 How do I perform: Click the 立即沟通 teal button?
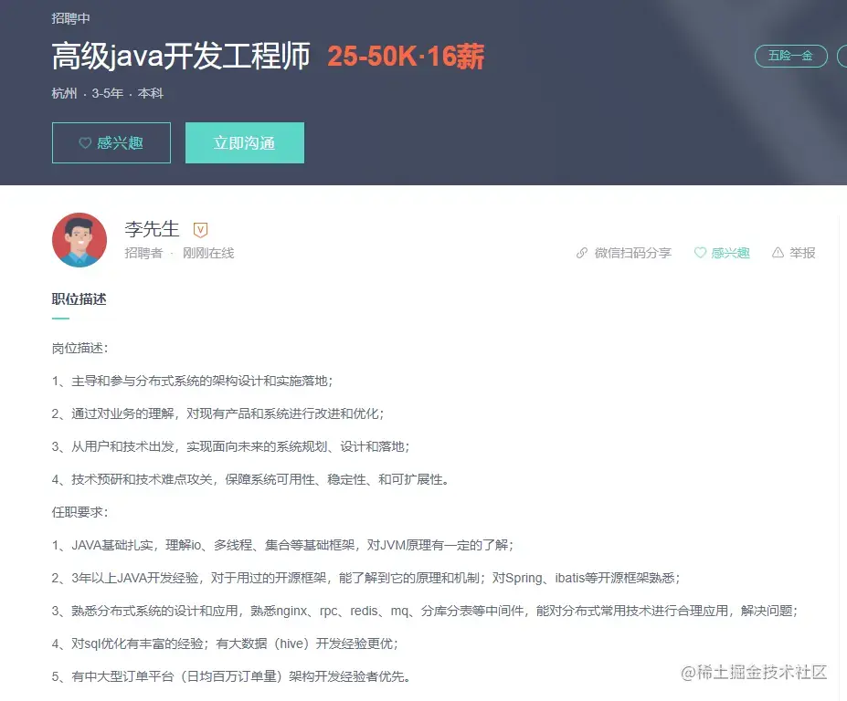[x=245, y=143]
